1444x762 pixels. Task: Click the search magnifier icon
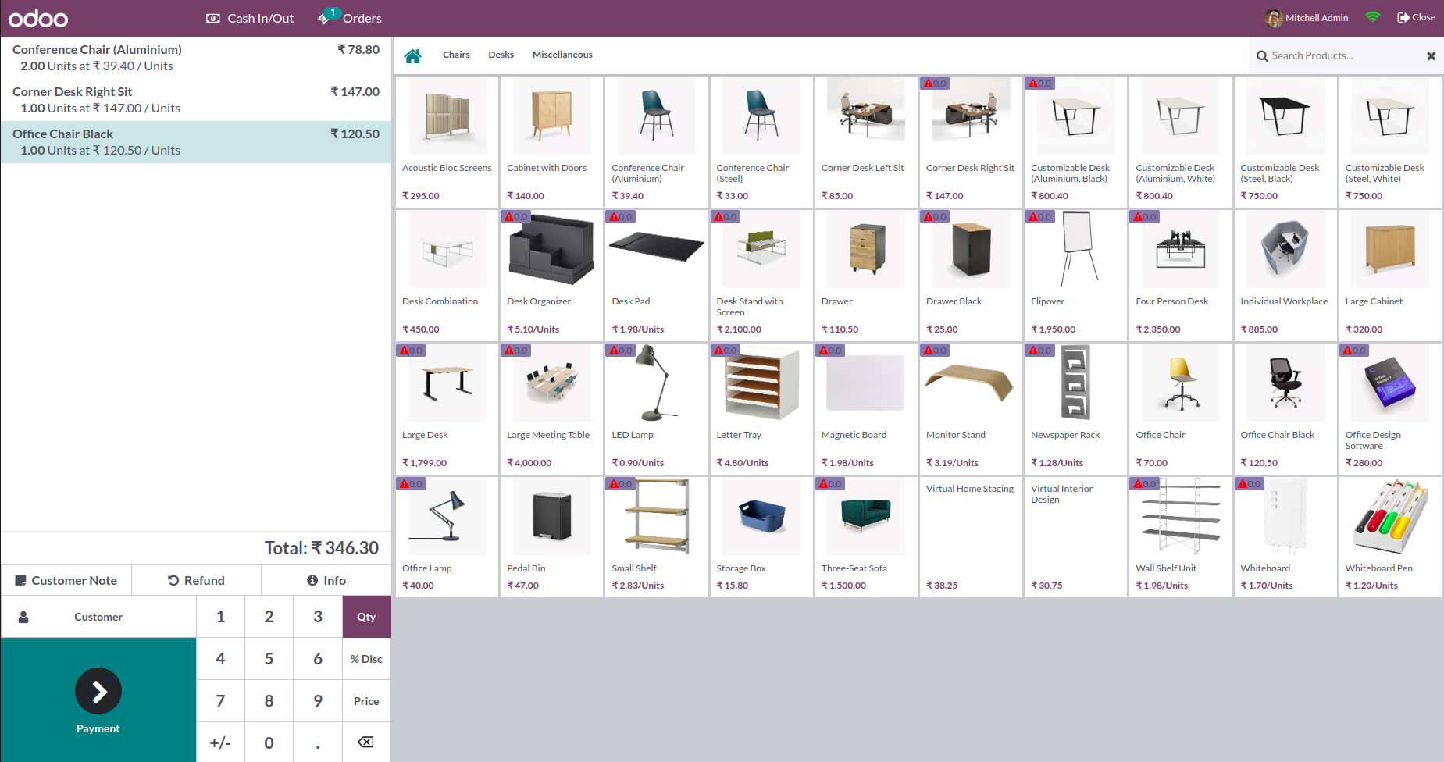(1262, 56)
